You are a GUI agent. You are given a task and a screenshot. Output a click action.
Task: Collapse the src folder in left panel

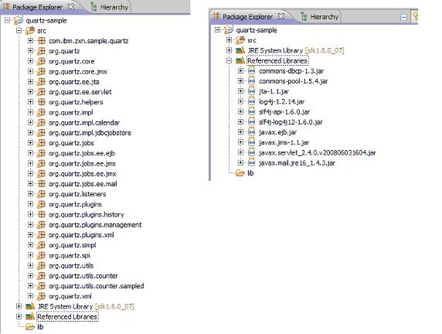19,30
